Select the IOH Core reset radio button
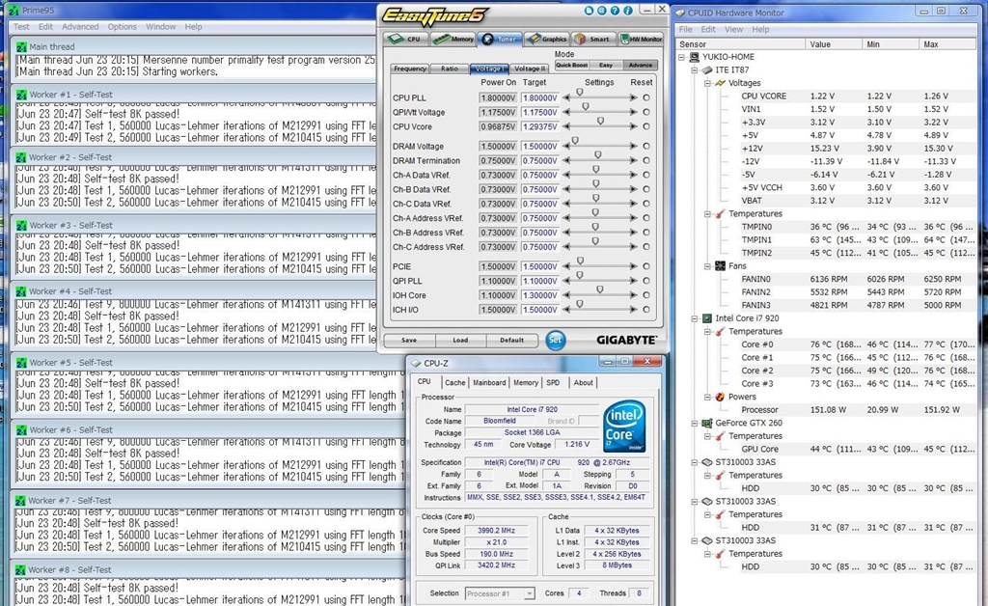 coord(646,295)
